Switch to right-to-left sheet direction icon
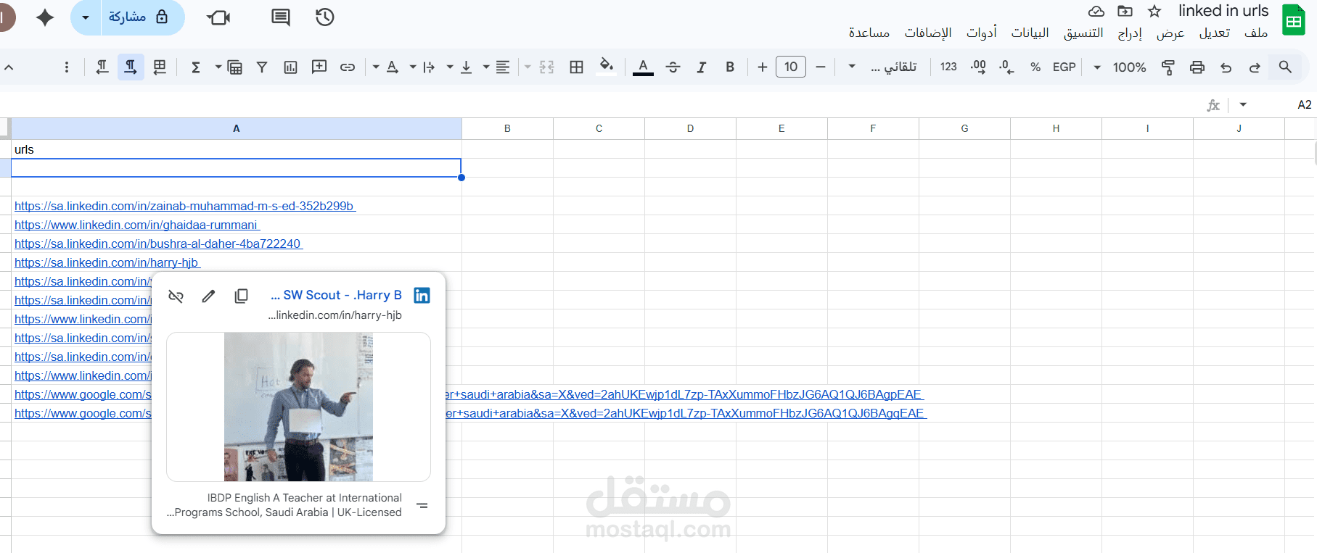This screenshot has width=1317, height=553. [x=160, y=67]
